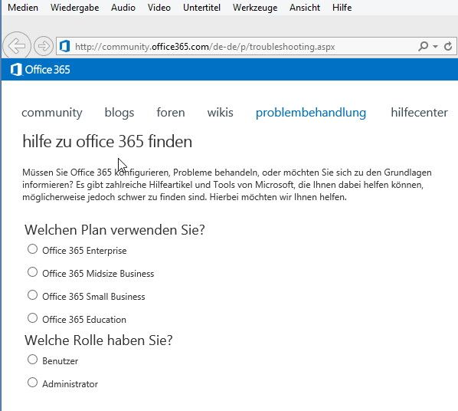Click the search magnifier in address bar

[x=424, y=46]
